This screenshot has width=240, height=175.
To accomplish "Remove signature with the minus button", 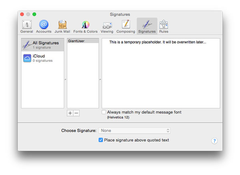I will pyautogui.click(x=76, y=113).
